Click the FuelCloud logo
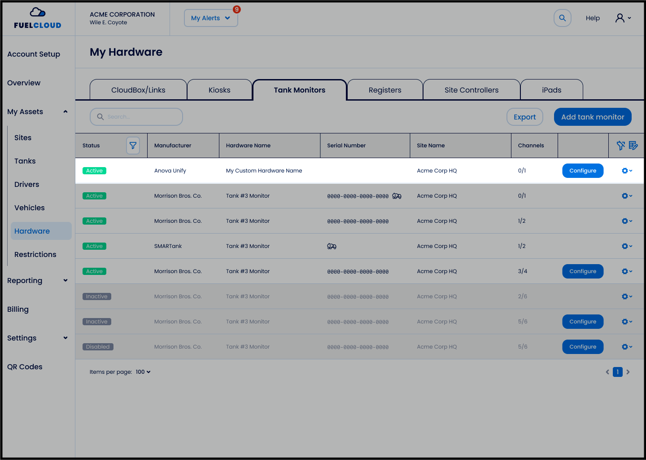646x460 pixels. point(38,18)
